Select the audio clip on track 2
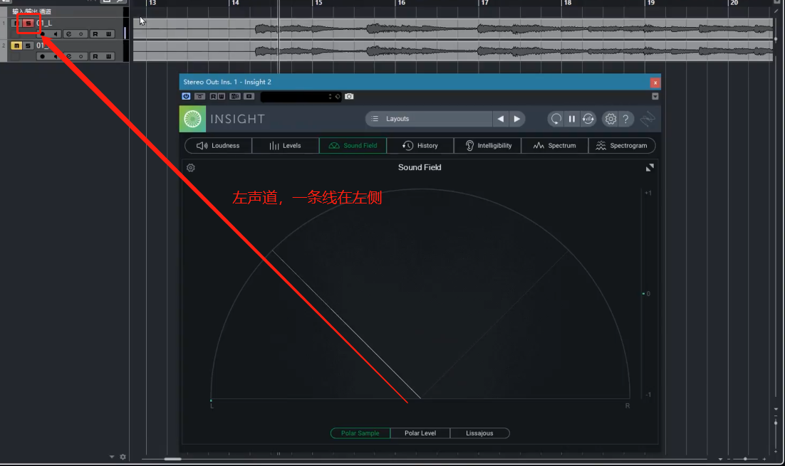This screenshot has height=466, width=785. tap(452, 51)
